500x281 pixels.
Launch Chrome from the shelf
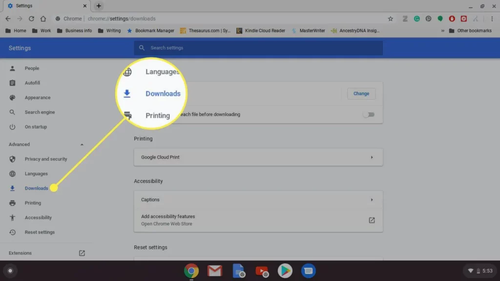pos(191,271)
